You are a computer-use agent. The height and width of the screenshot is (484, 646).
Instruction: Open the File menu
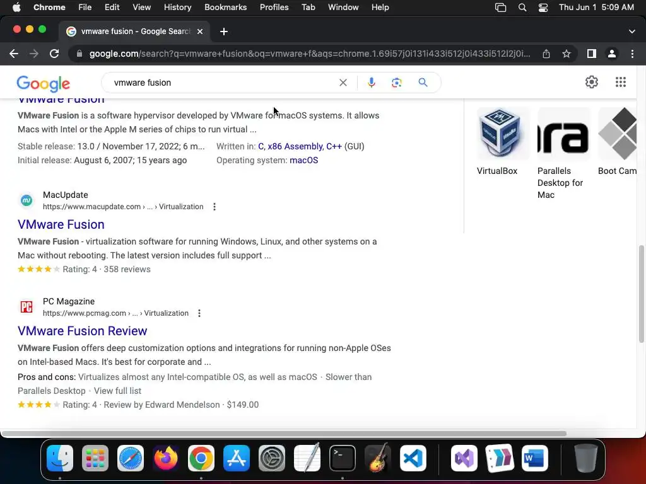pyautogui.click(x=85, y=8)
